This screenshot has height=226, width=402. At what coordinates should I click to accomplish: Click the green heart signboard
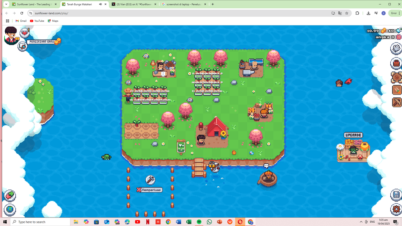pyautogui.click(x=181, y=146)
